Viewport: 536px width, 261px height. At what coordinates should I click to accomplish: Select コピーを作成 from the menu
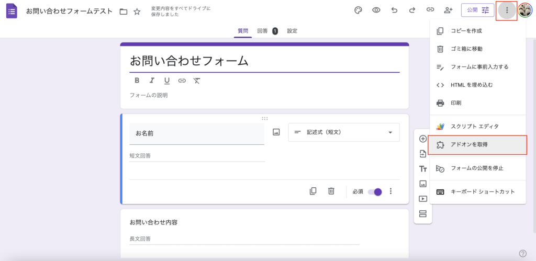[477, 31]
